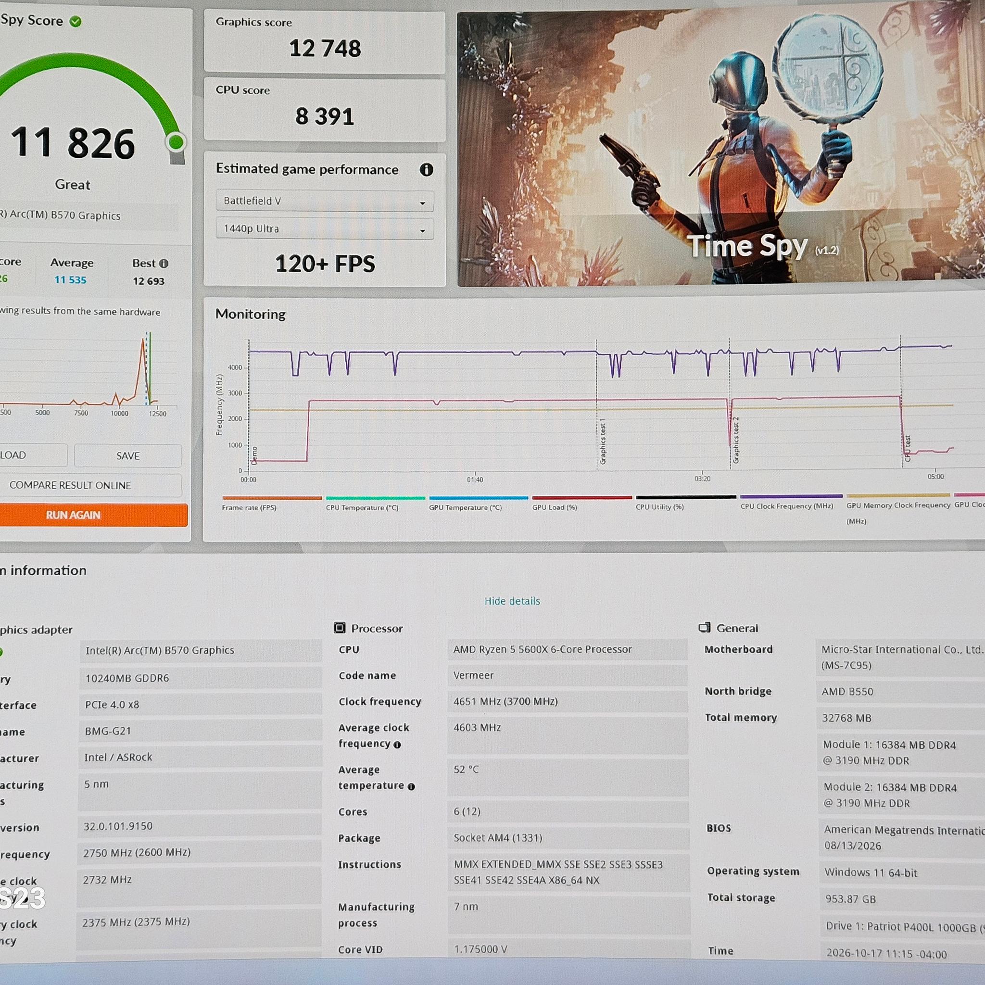Click the General section monitor icon

pyautogui.click(x=705, y=627)
